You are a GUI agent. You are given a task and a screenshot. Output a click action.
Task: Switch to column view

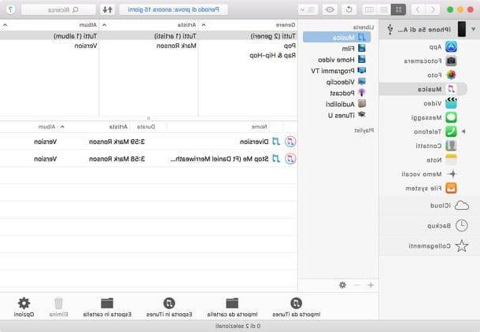tap(370, 9)
